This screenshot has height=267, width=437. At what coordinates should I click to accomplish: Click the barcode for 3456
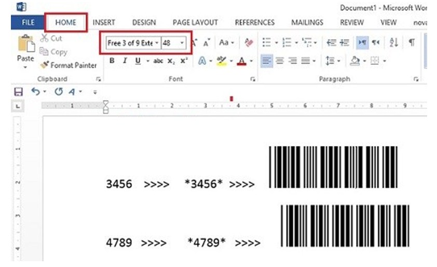(x=333, y=167)
